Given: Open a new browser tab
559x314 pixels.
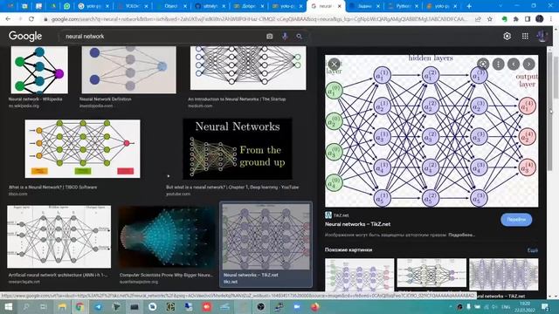Looking at the screenshot, I should pos(469,6).
